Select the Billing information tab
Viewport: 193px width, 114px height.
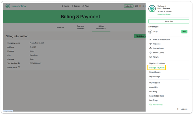(x=101, y=27)
